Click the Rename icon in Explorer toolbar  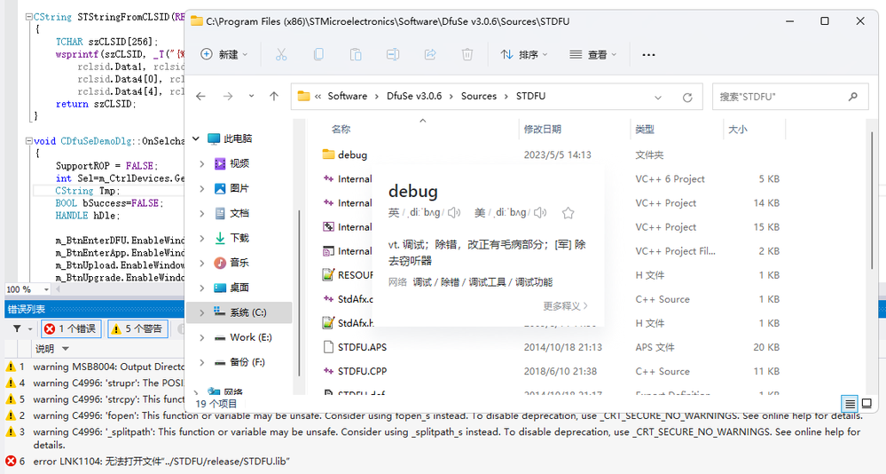coord(393,54)
